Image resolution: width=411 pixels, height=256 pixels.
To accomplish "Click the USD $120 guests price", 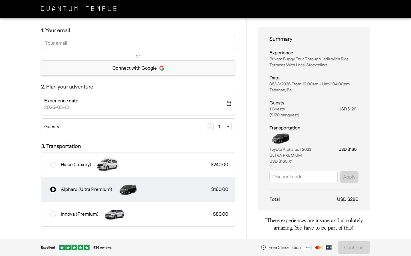I will click(x=347, y=109).
